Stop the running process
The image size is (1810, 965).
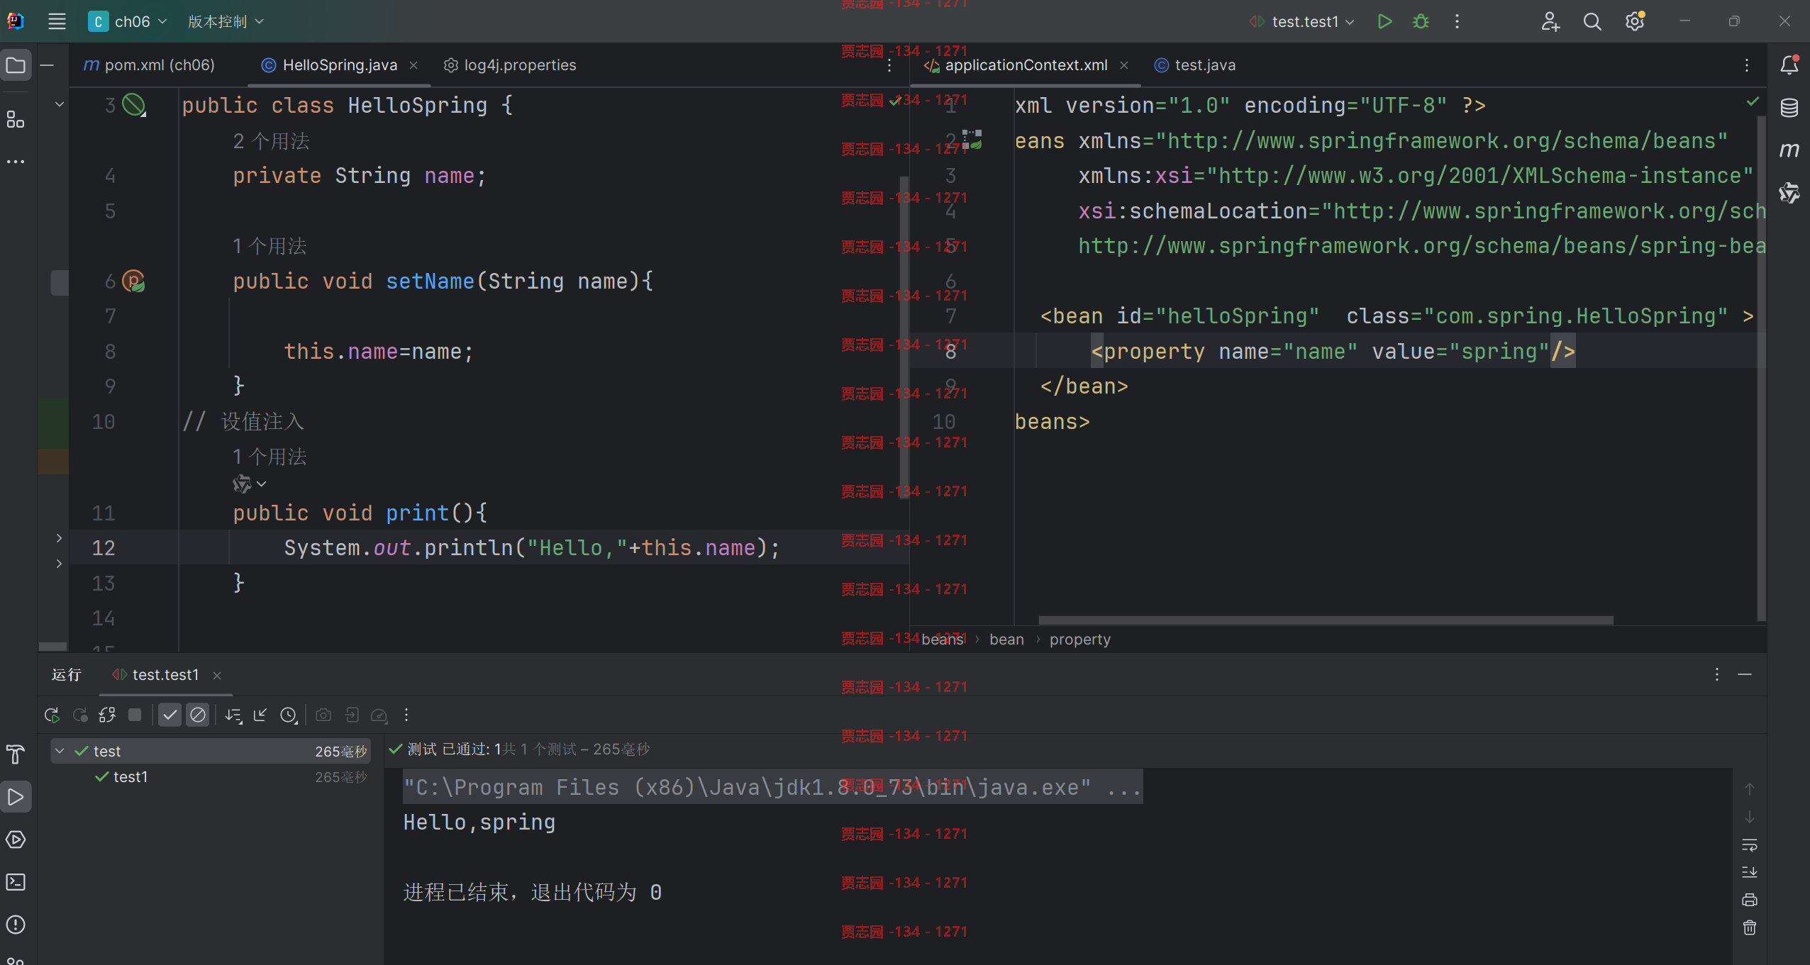pos(135,715)
